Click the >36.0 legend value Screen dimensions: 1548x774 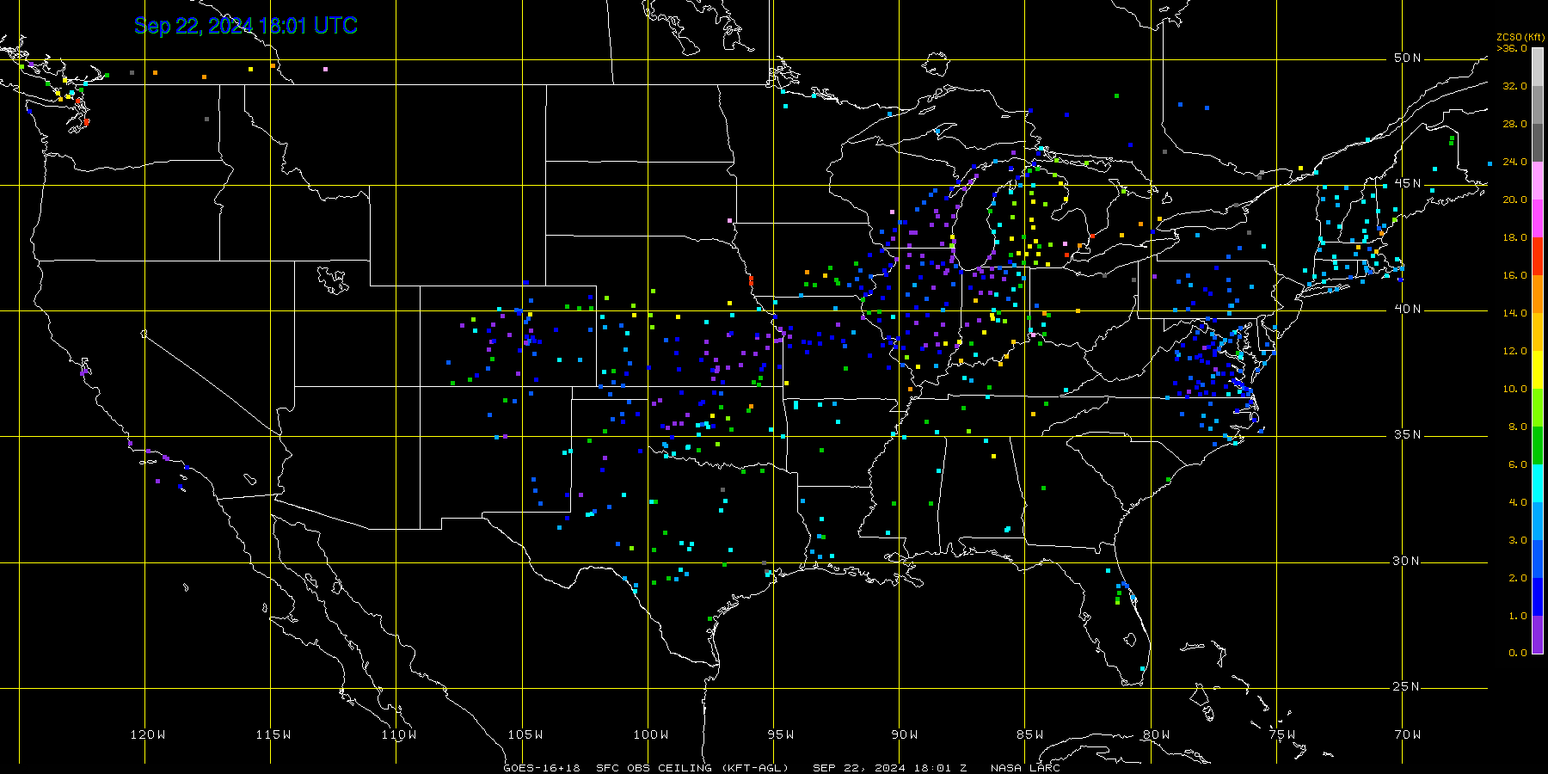tap(1512, 48)
